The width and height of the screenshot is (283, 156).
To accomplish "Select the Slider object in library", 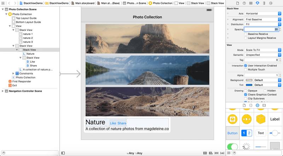I will click(x=275, y=133).
